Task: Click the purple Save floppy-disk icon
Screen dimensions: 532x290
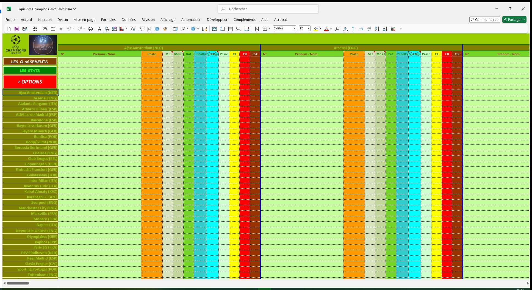Action: click(17, 29)
